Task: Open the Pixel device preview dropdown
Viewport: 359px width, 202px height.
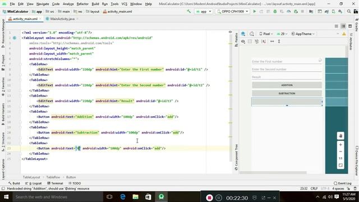Action: click(266, 34)
